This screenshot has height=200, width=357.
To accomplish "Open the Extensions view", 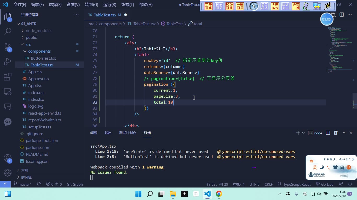I will [x=8, y=77].
